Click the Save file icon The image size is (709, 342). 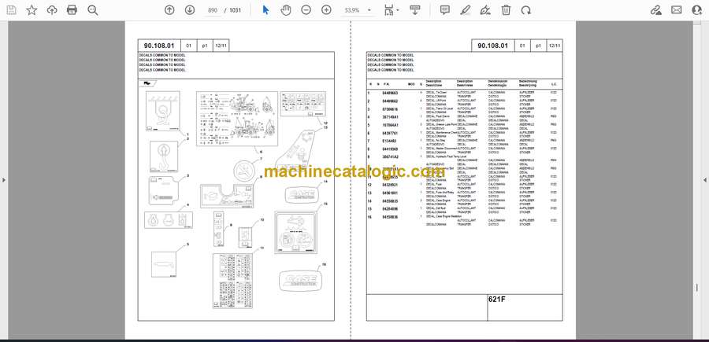[11, 10]
